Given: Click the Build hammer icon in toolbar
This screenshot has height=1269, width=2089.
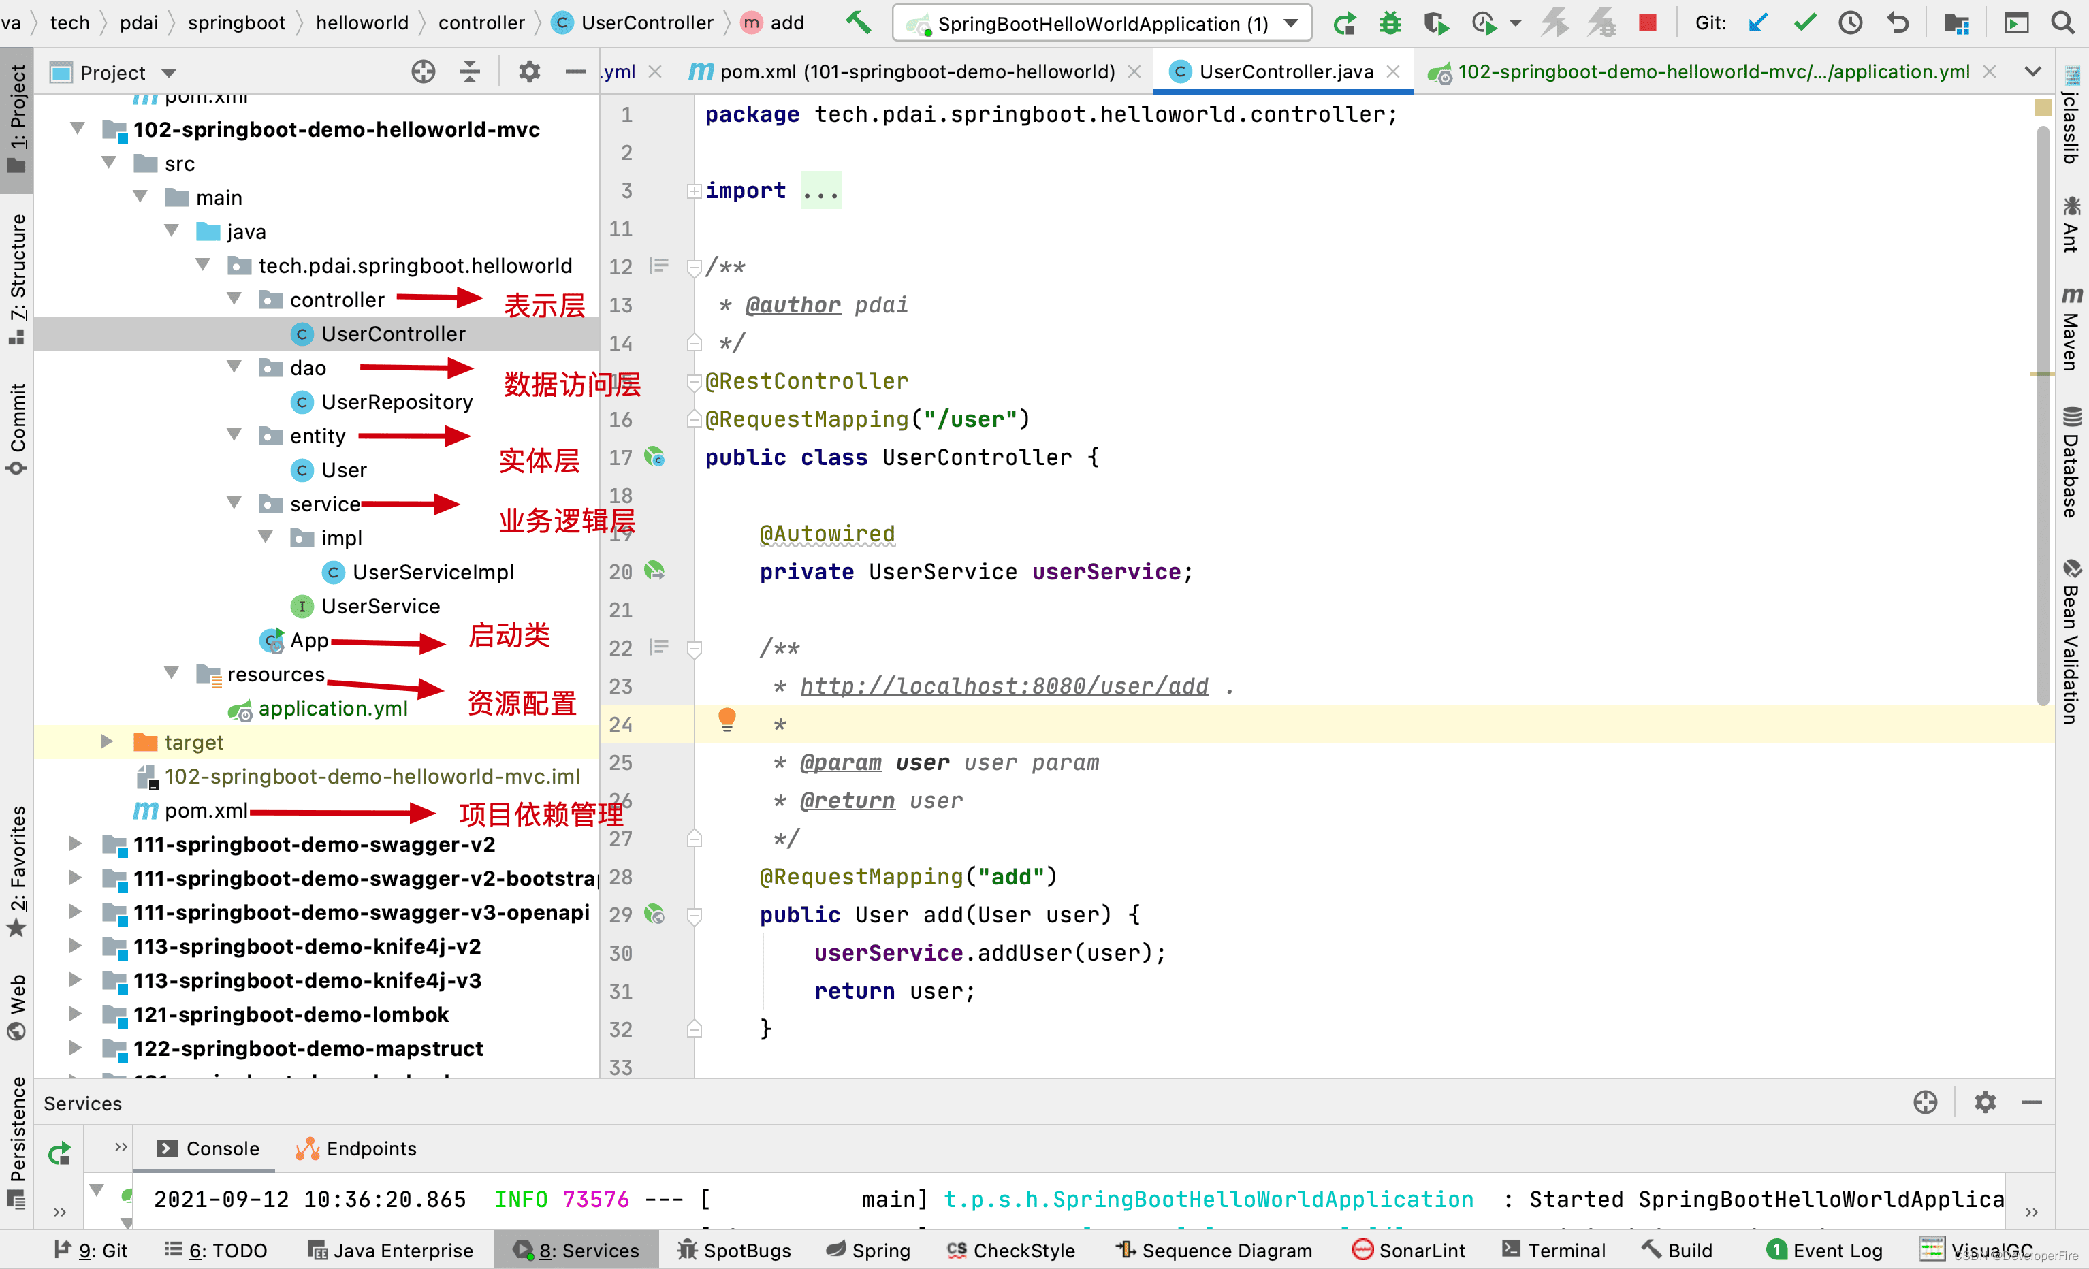Looking at the screenshot, I should click(857, 23).
